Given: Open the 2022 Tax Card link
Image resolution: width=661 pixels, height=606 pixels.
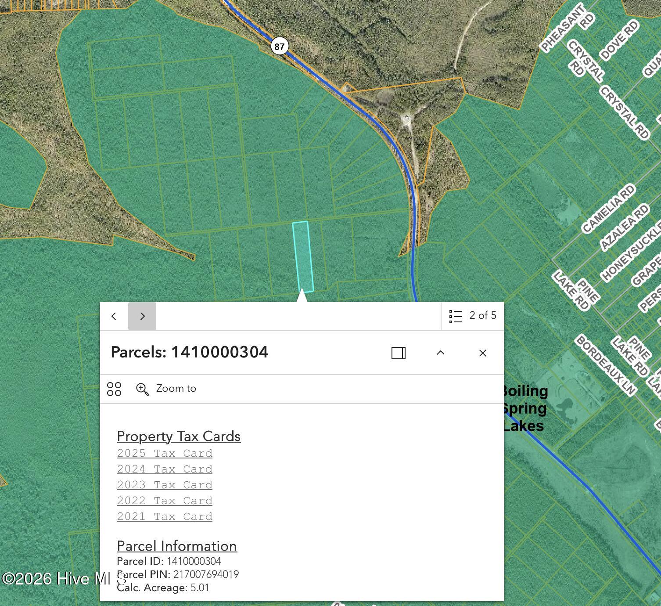Looking at the screenshot, I should point(165,501).
